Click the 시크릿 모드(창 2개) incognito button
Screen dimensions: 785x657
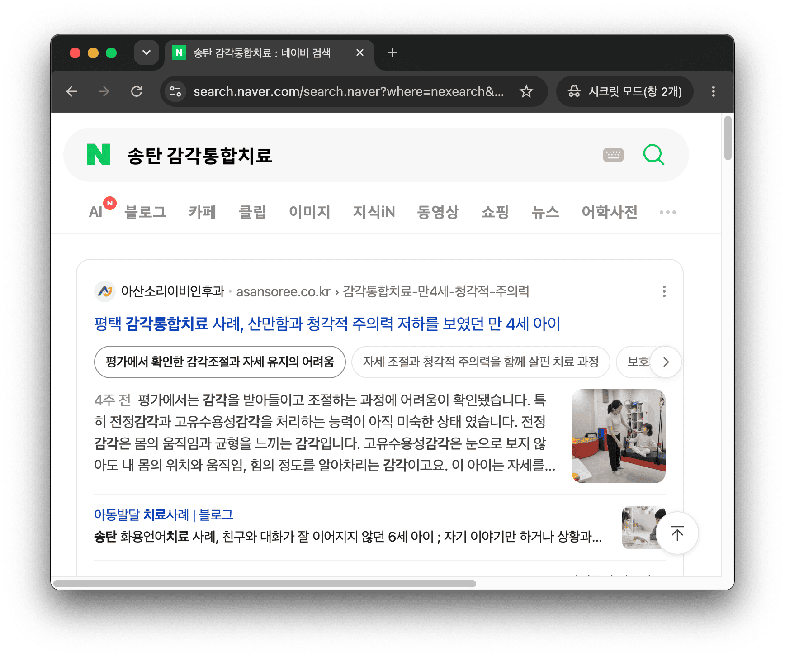click(625, 91)
